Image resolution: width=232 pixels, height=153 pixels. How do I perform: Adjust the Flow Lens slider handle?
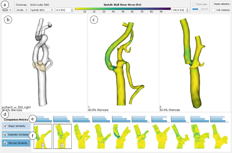pyautogui.click(x=199, y=9)
